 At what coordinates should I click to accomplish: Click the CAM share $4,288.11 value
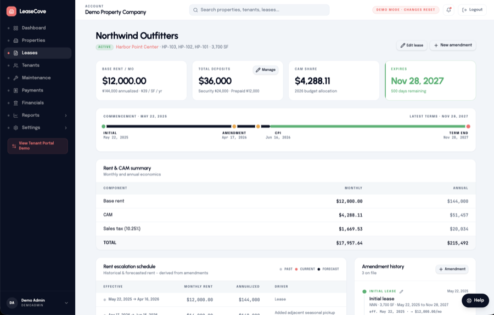[x=312, y=81]
